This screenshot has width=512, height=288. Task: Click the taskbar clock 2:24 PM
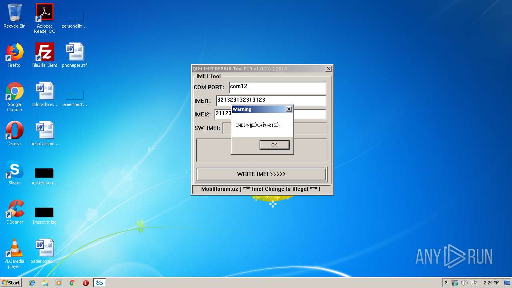(491, 283)
